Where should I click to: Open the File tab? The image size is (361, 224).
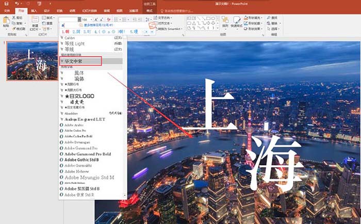(x=7, y=11)
